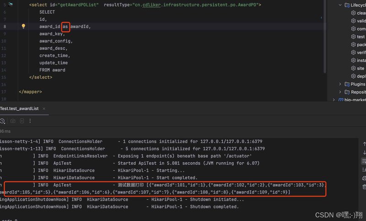
Task: Click '5 connections initialized' log line
Action: click(195, 149)
